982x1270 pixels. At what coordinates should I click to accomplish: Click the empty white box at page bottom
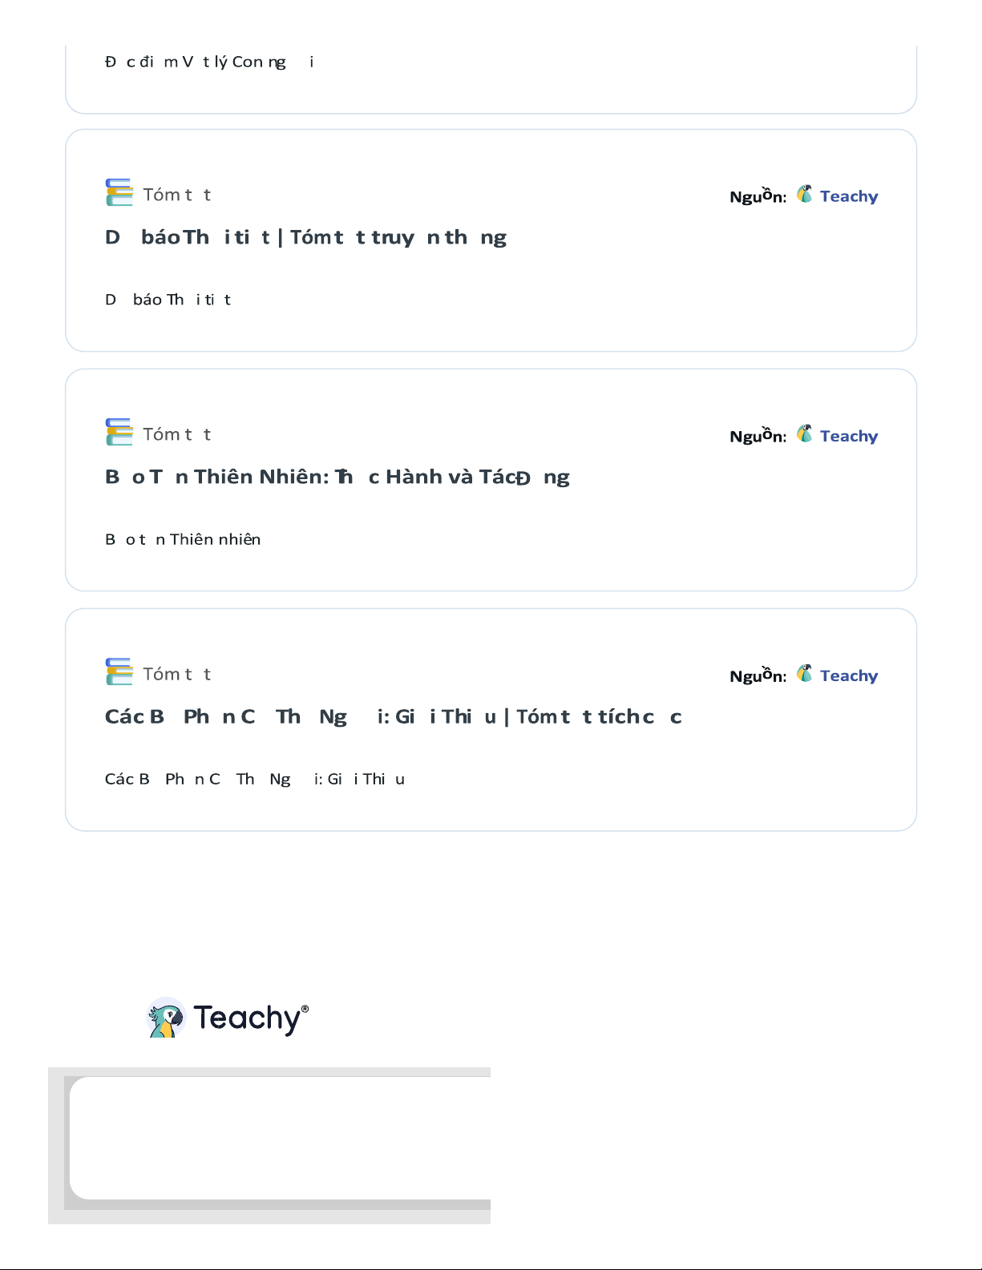click(281, 1138)
